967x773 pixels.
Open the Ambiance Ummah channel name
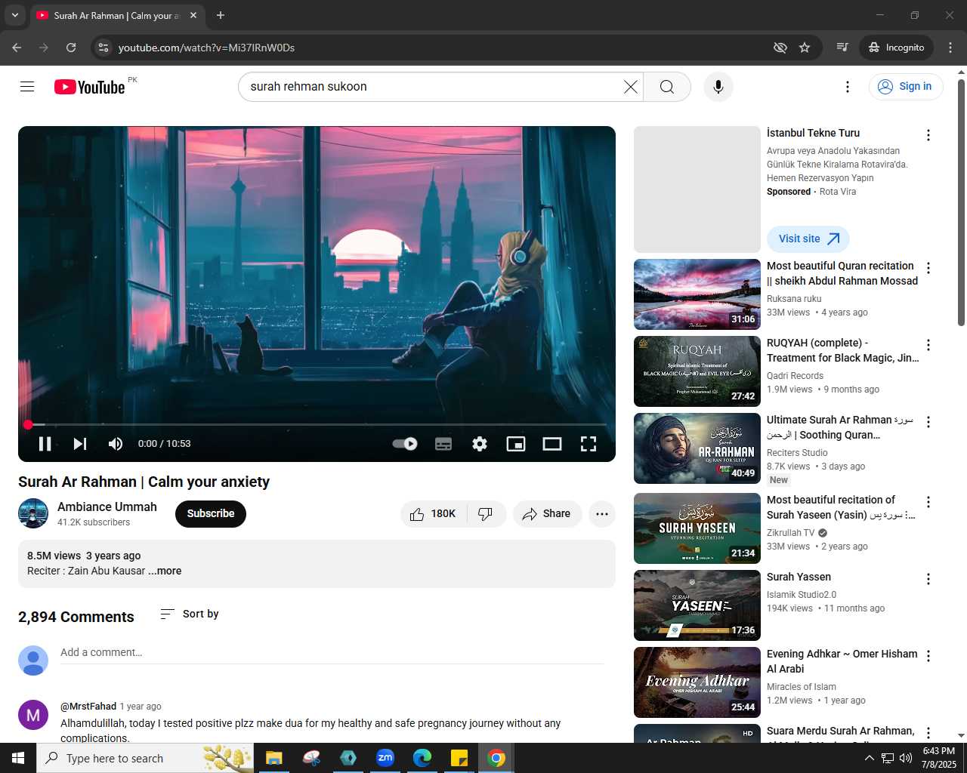coord(107,507)
